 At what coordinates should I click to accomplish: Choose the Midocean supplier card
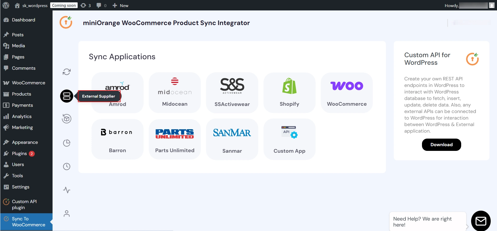(x=175, y=93)
